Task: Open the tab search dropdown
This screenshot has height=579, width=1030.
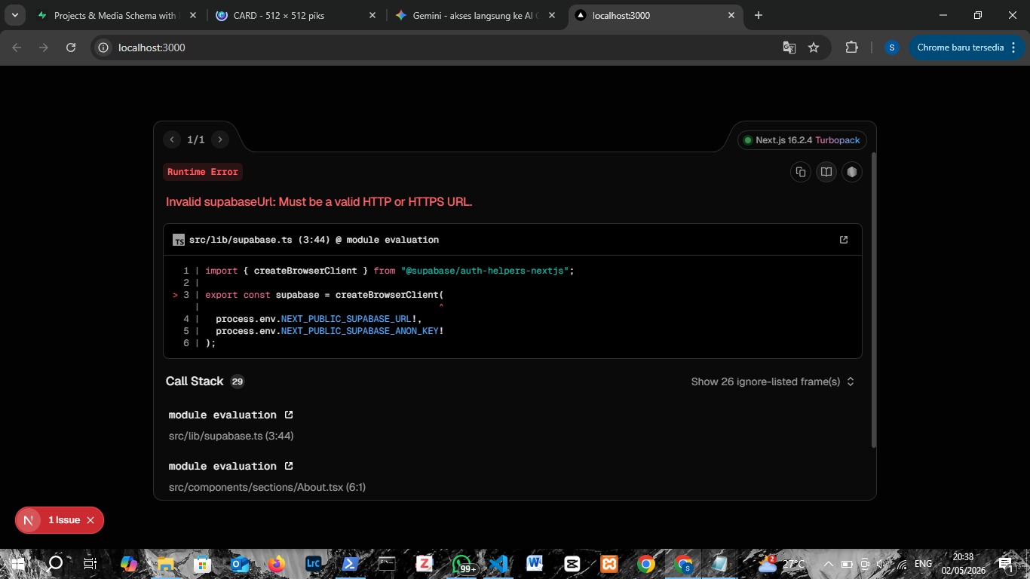Action: [14, 15]
